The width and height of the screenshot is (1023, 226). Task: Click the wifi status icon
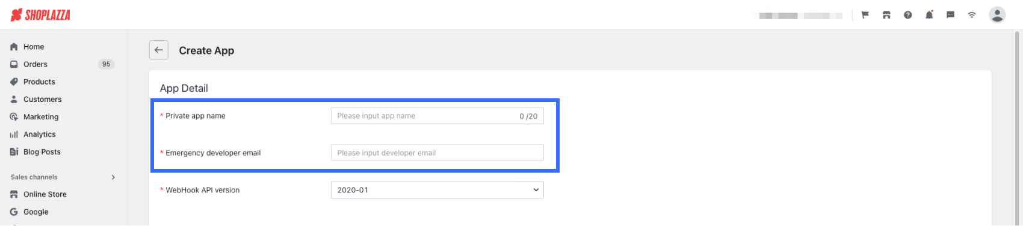[972, 15]
